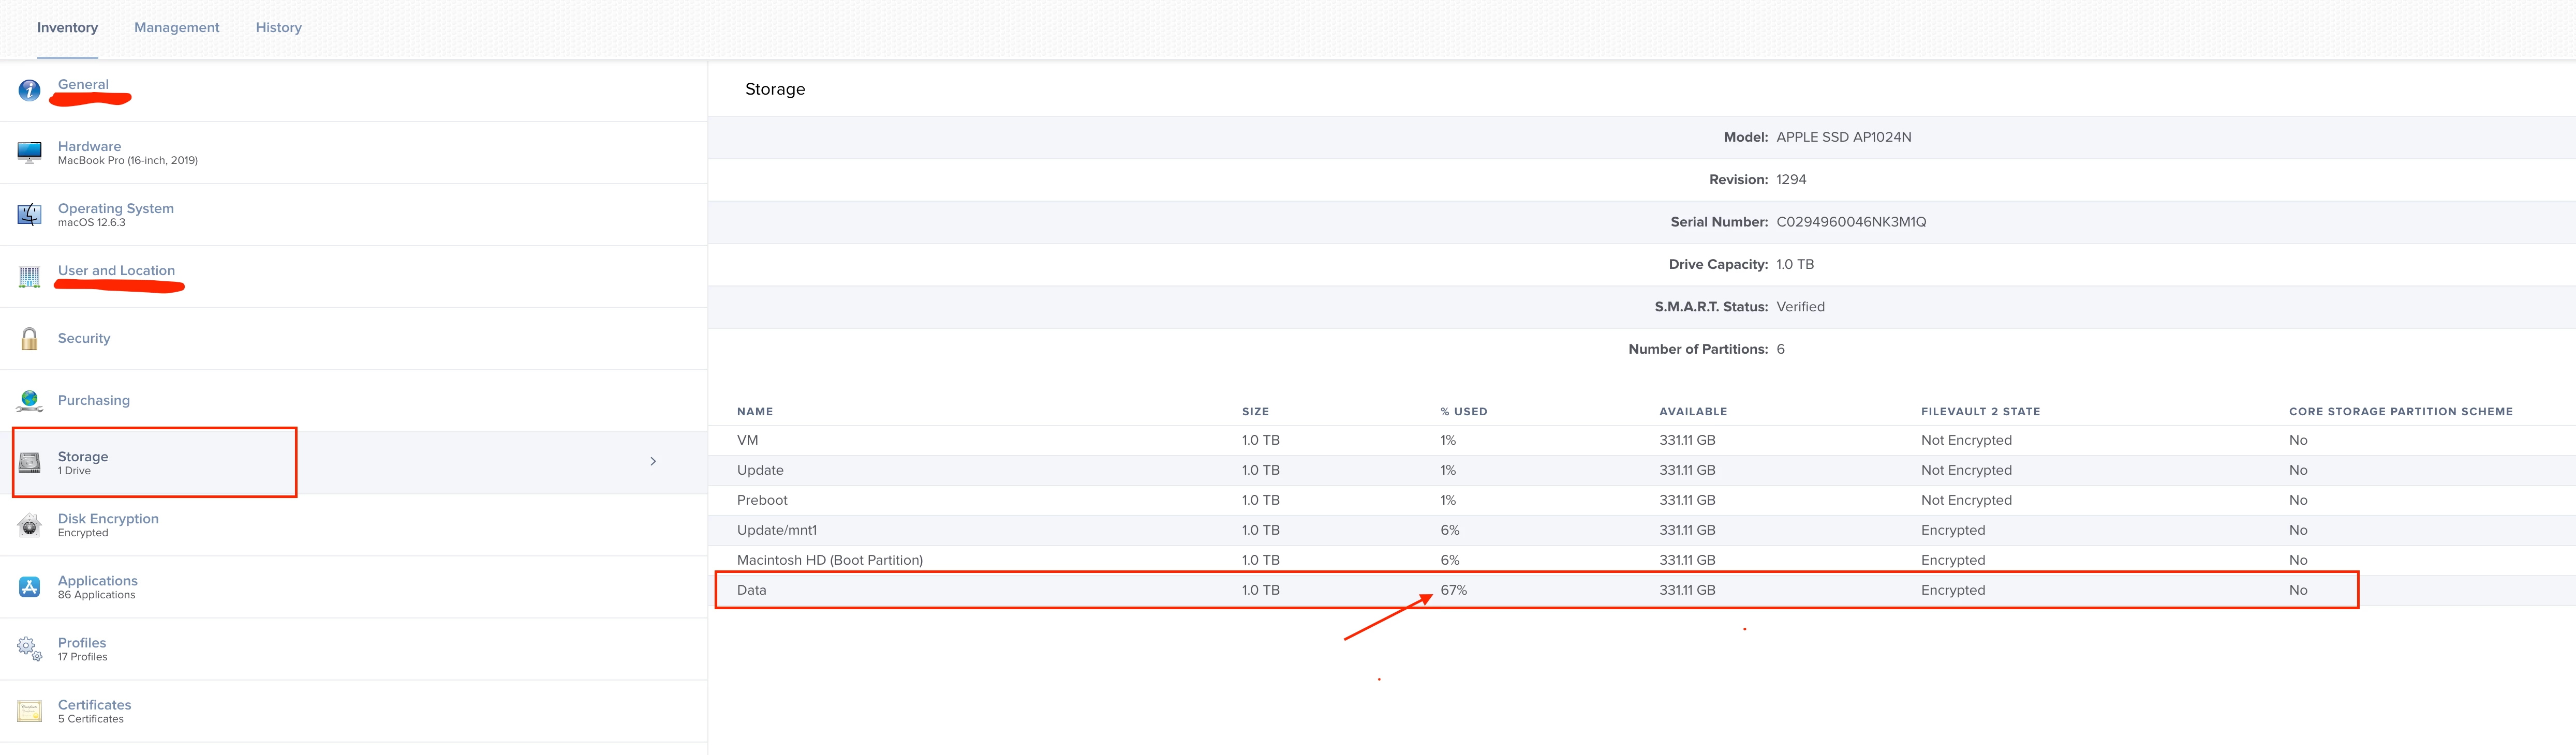Click the macOS 12.6.3 subtitle
Viewport: 2576px width, 755px height.
coord(92,223)
